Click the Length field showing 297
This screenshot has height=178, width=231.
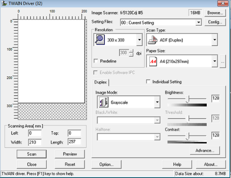[x=74, y=142]
